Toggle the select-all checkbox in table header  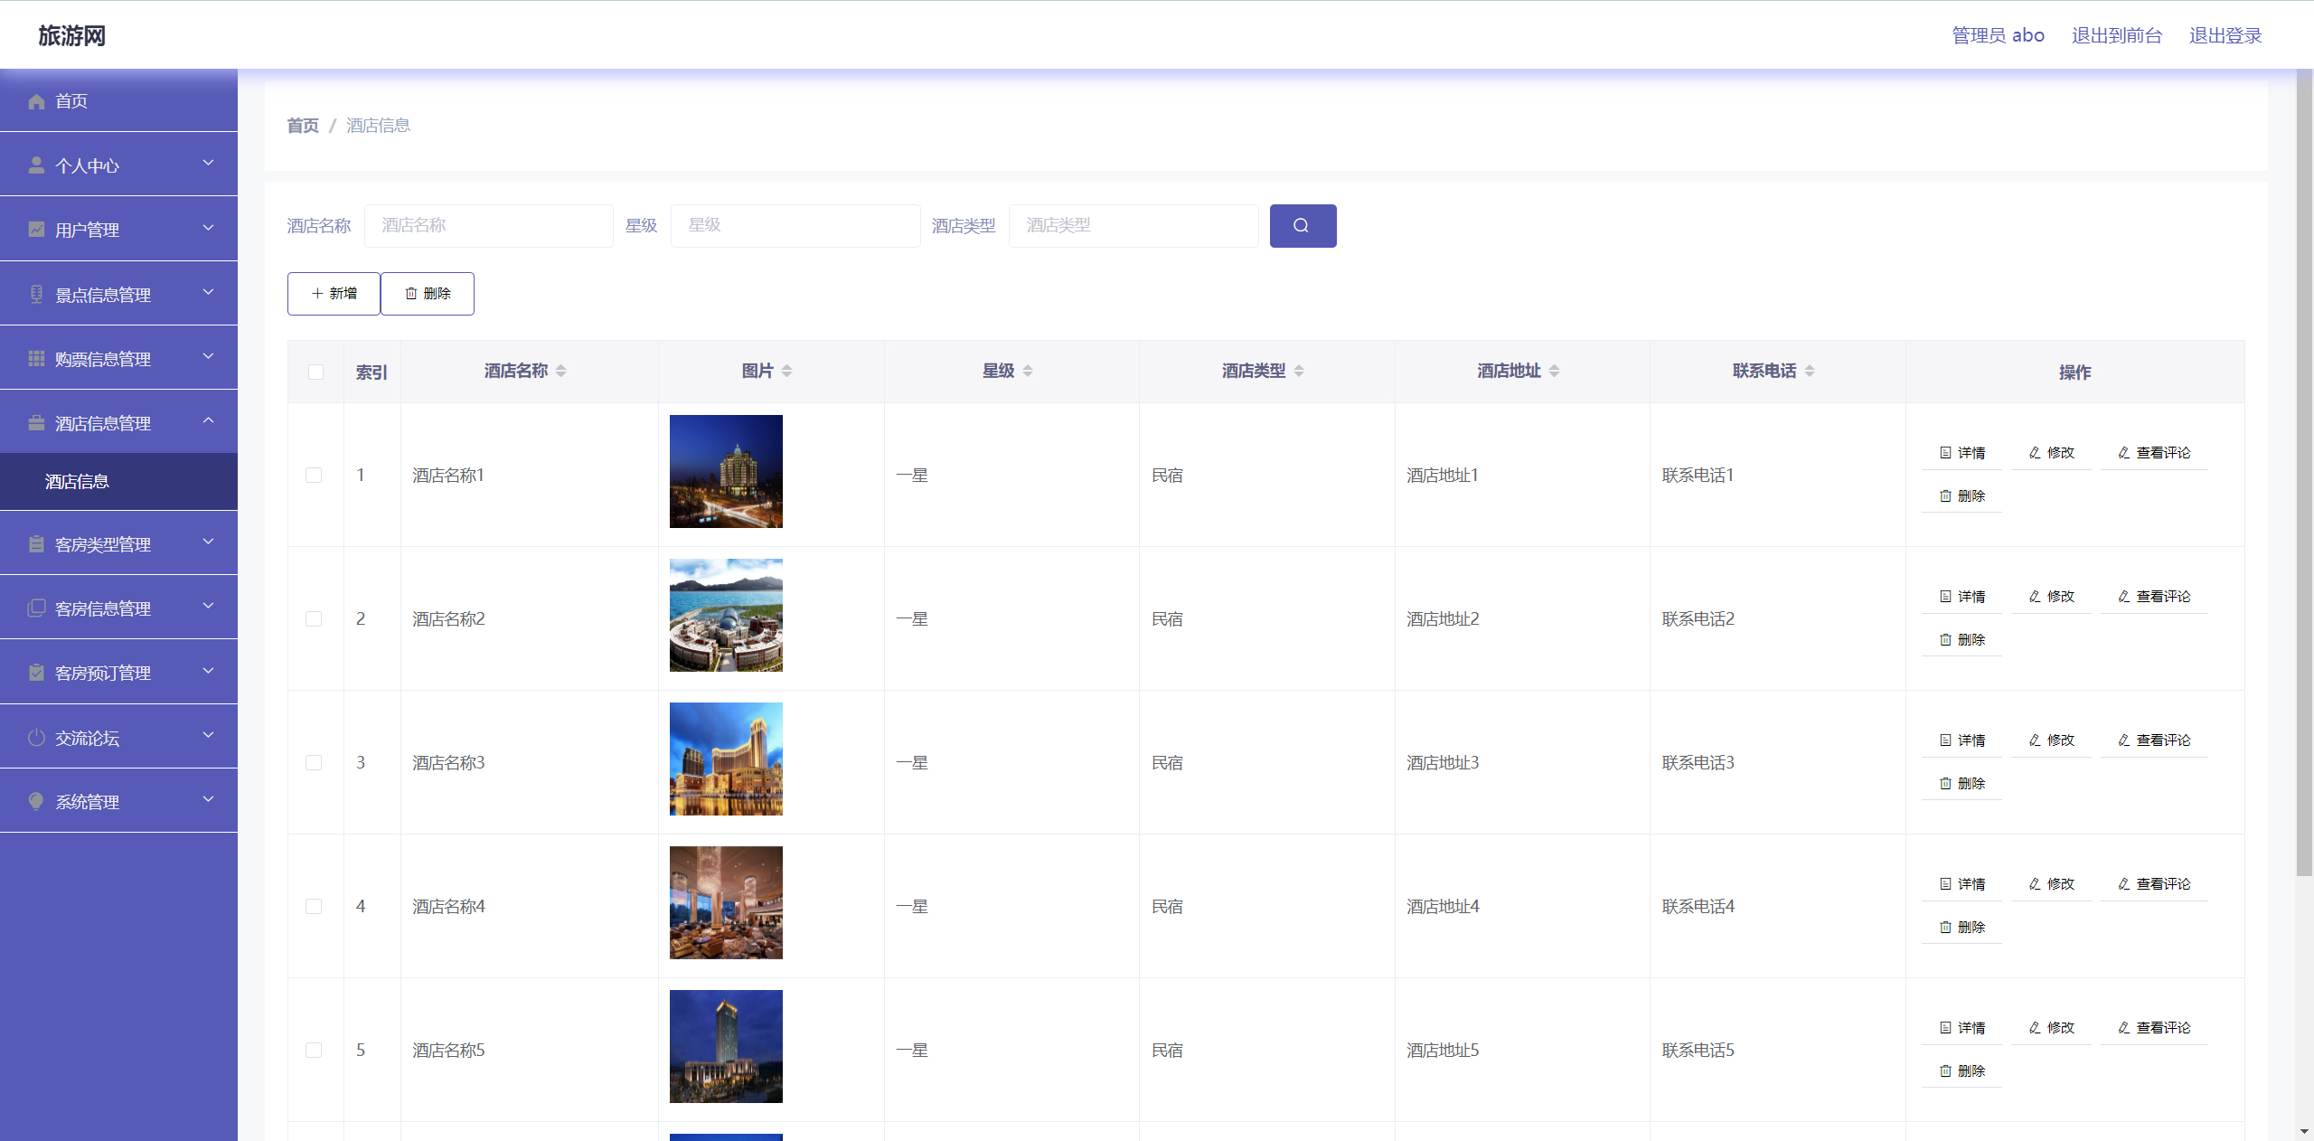tap(315, 372)
